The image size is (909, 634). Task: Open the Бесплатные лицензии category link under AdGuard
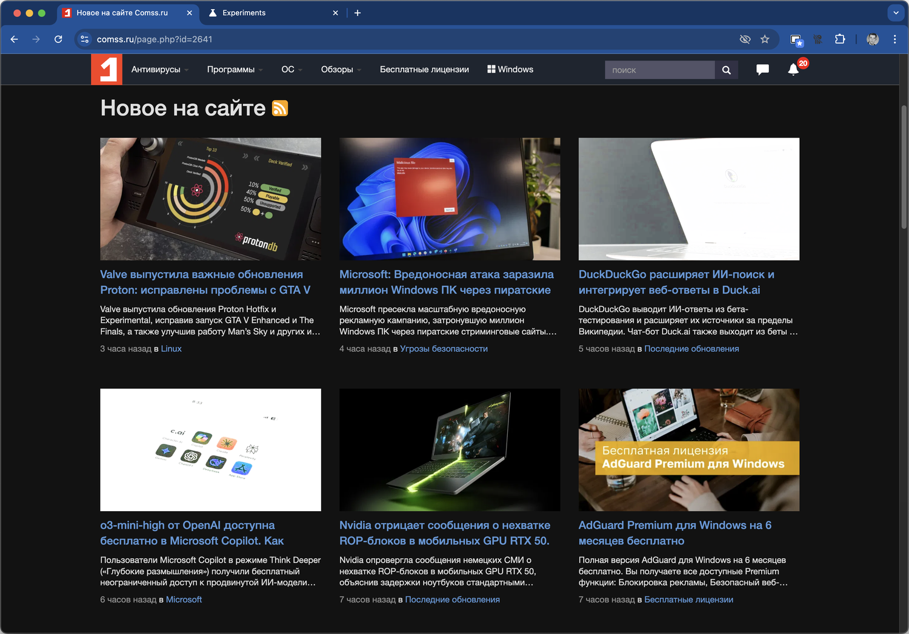(689, 599)
